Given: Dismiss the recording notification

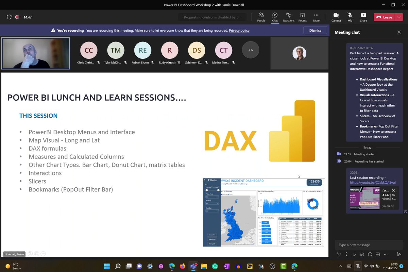Looking at the screenshot, I should 315,30.
